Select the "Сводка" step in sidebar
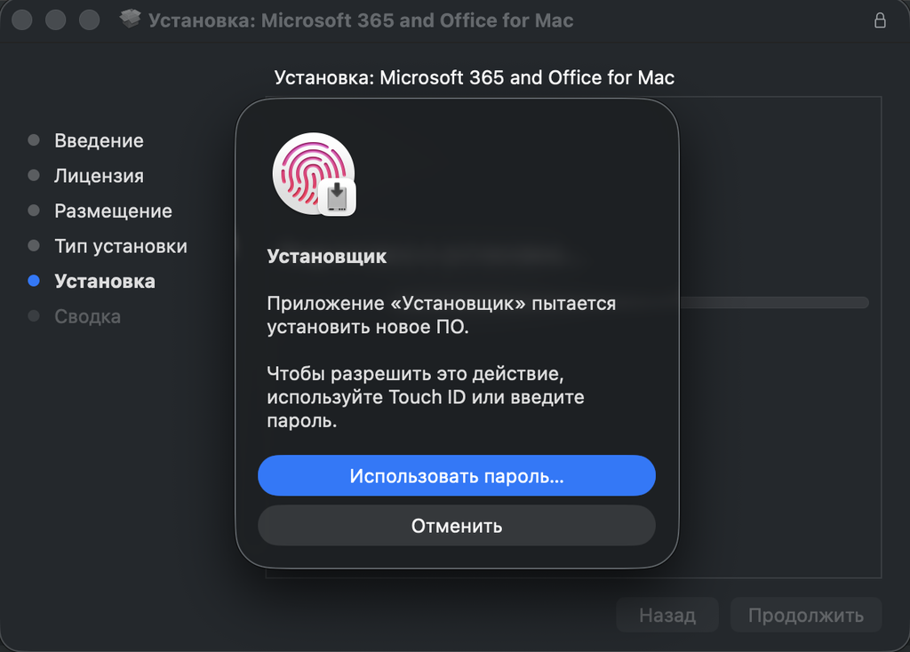The image size is (910, 652). 88,317
